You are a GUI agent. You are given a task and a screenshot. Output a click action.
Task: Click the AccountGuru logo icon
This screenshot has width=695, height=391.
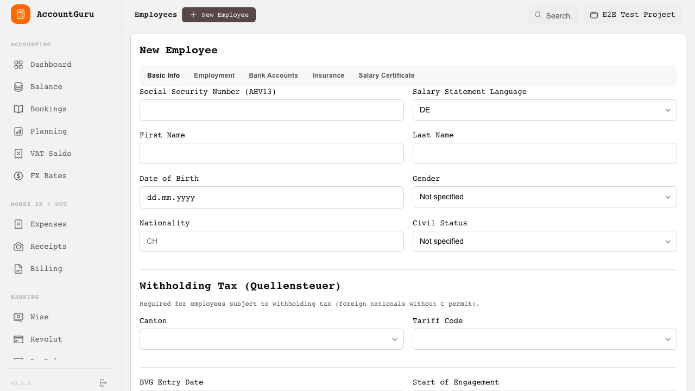21,14
